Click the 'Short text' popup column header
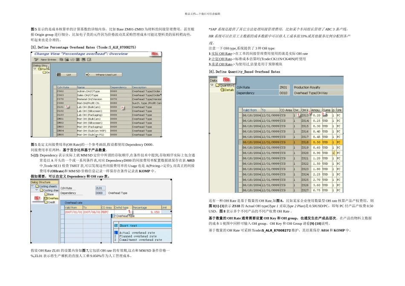405x286 pixels. coord(145,226)
